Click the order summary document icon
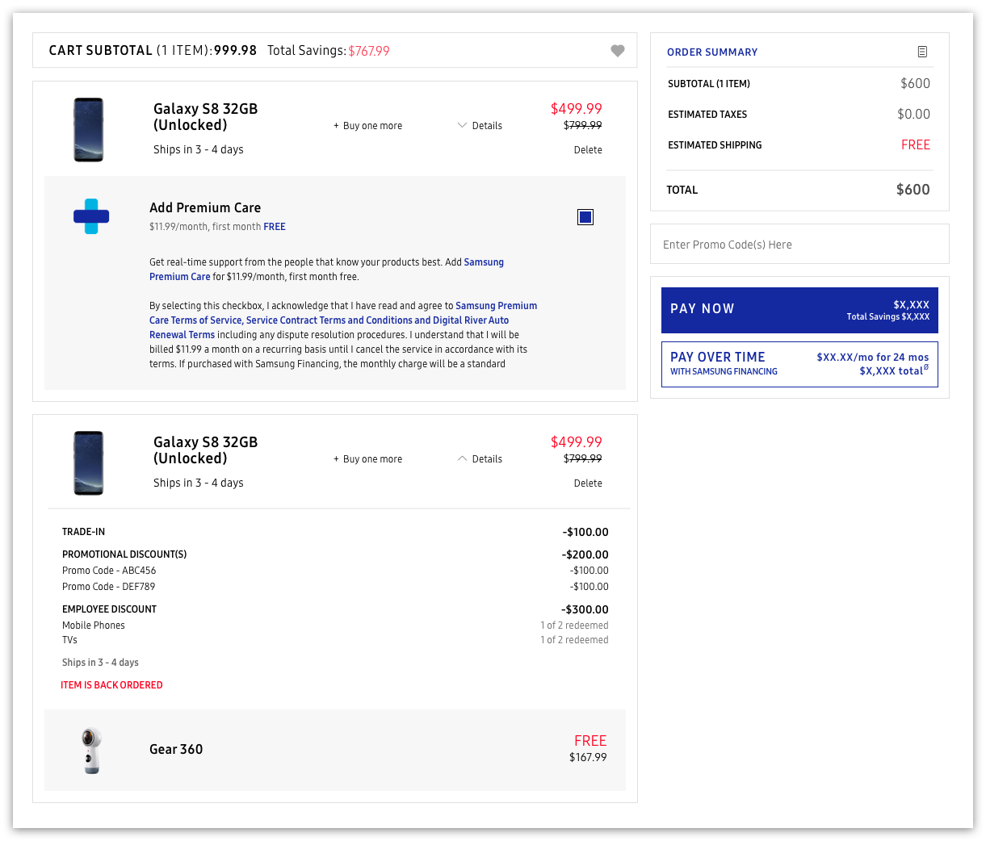986x841 pixels. (x=922, y=52)
